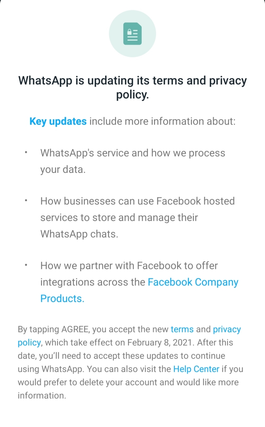This screenshot has width=265, height=427.
Task: Tap the bullet dot beside "WhatsApp's service"
Action: (26, 153)
